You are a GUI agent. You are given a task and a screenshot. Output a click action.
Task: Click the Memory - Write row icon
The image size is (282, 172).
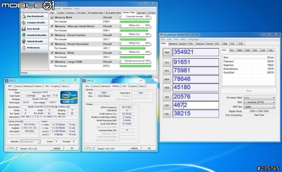coord(52,53)
